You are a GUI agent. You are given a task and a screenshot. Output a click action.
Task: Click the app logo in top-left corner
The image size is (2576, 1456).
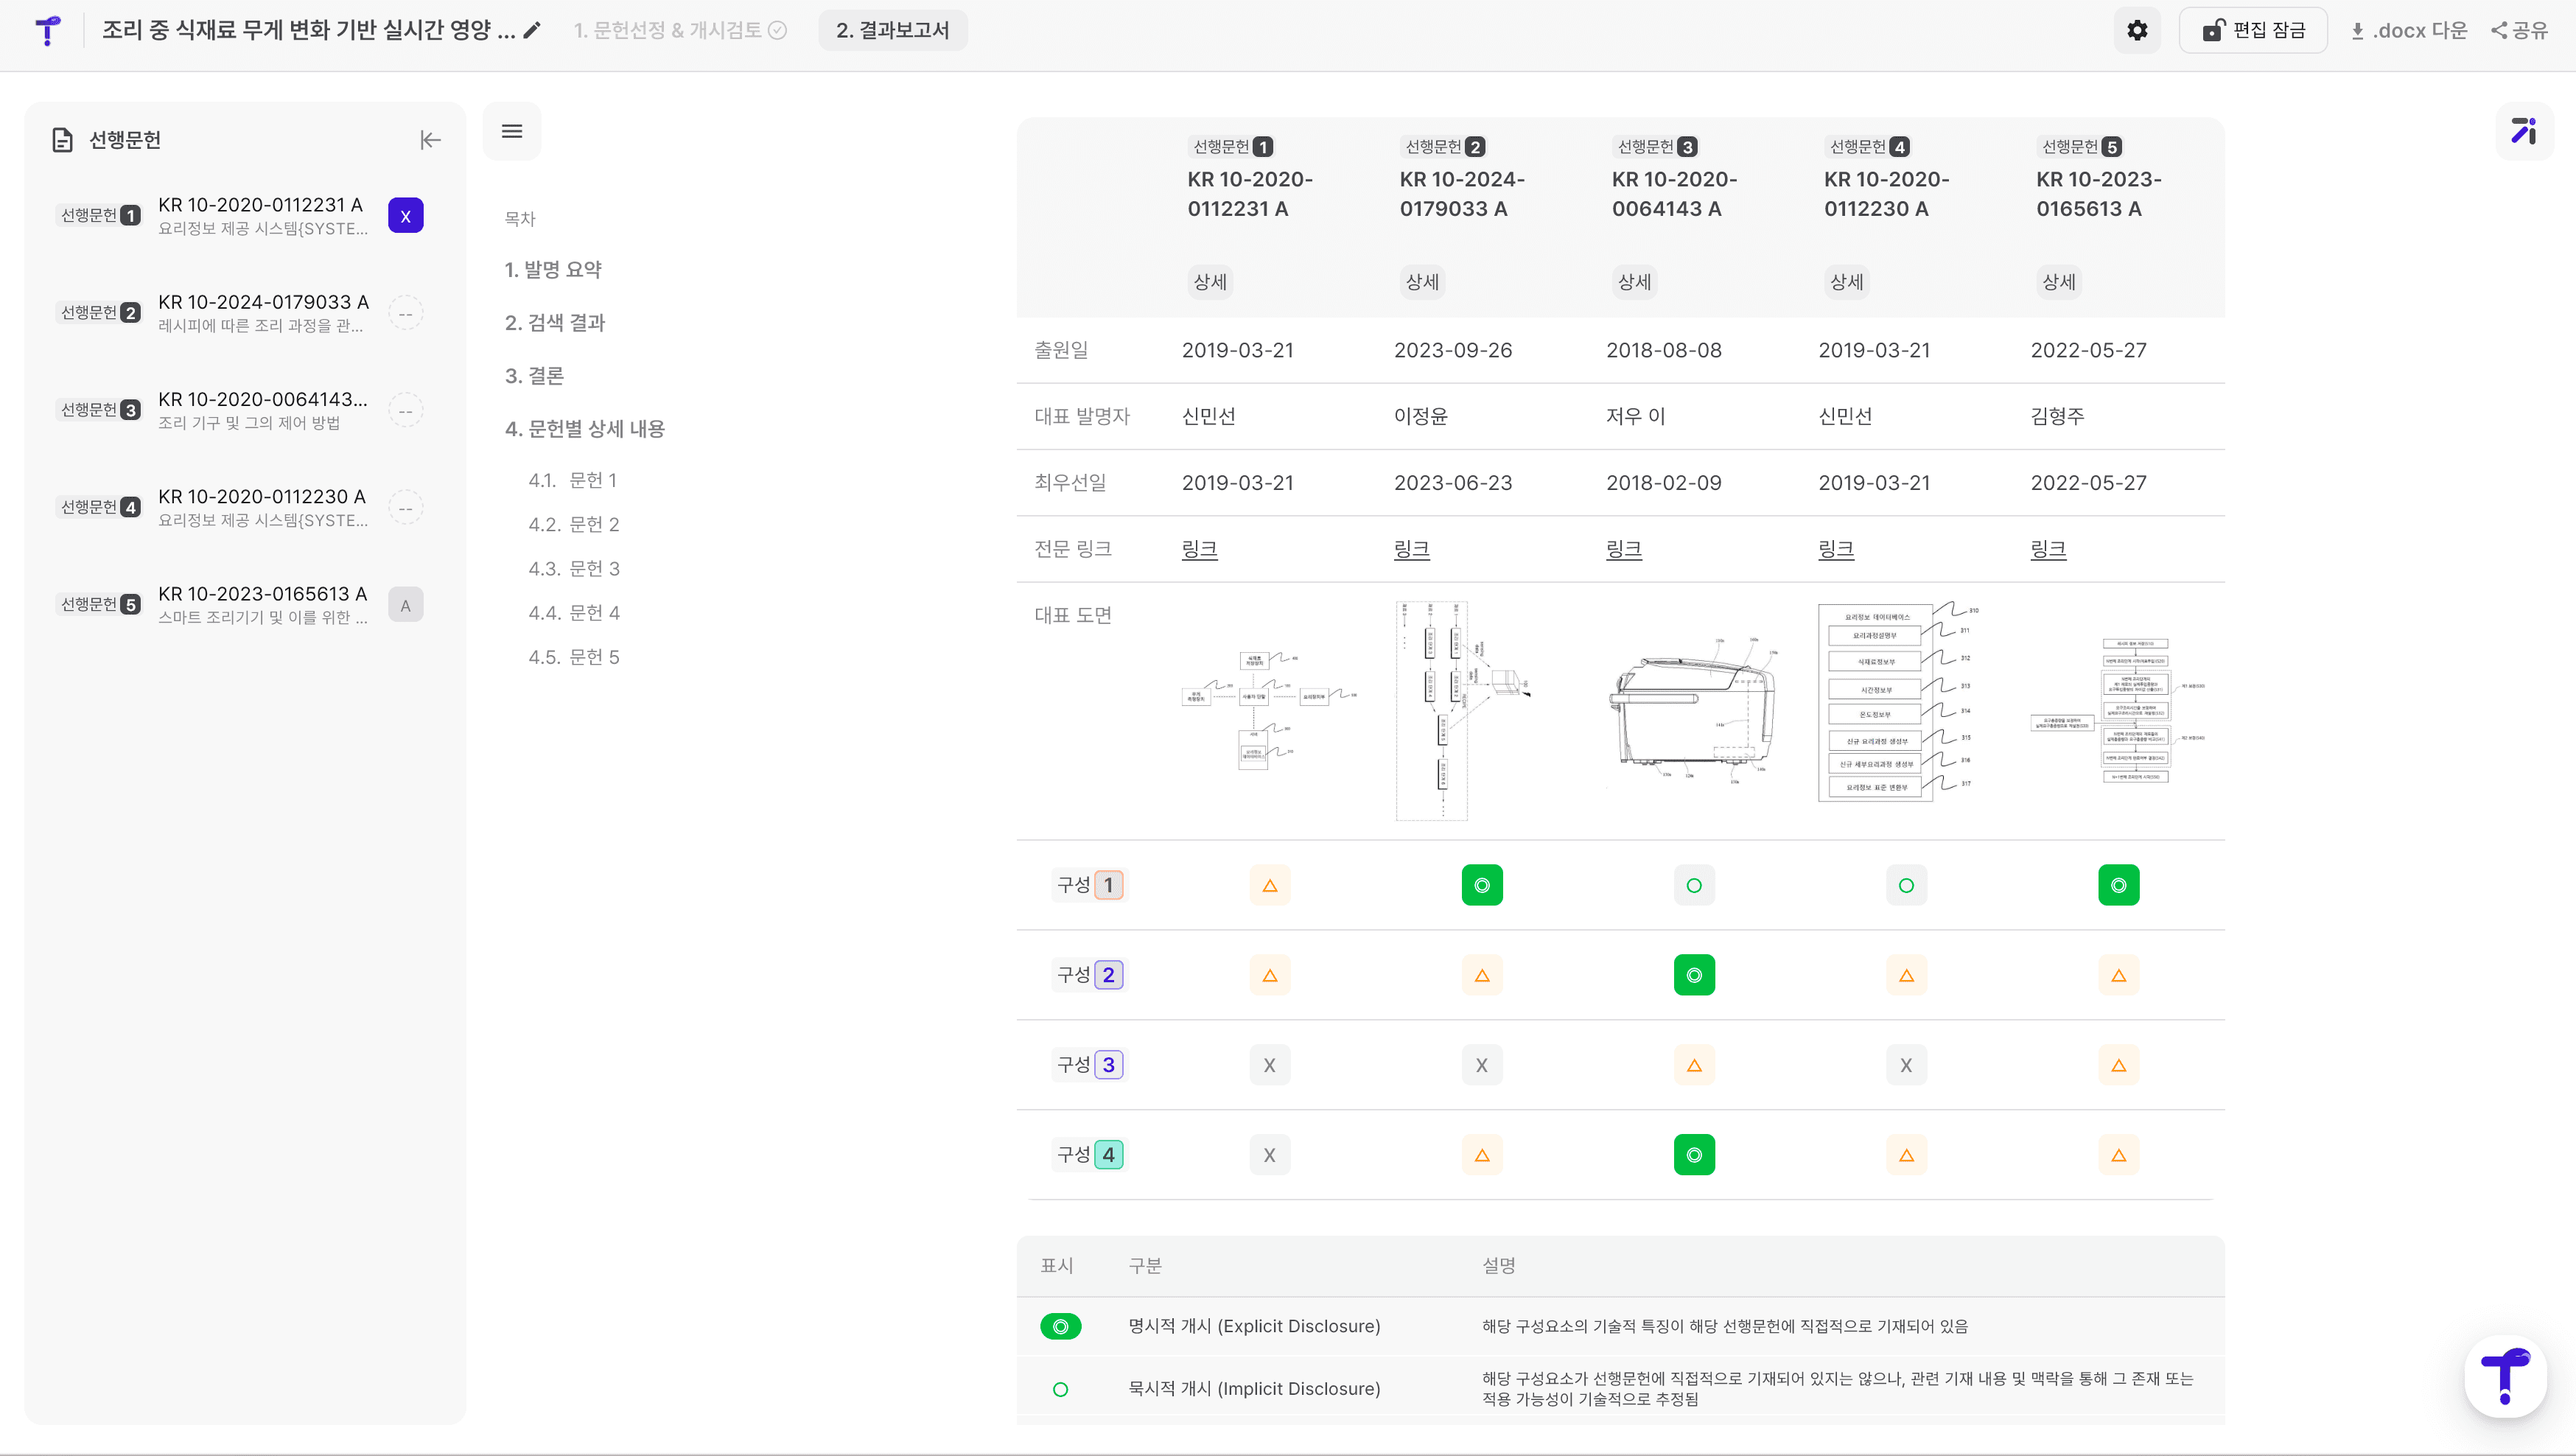point(47,30)
